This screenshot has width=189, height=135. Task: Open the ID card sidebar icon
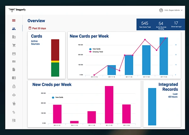(x=14, y=62)
